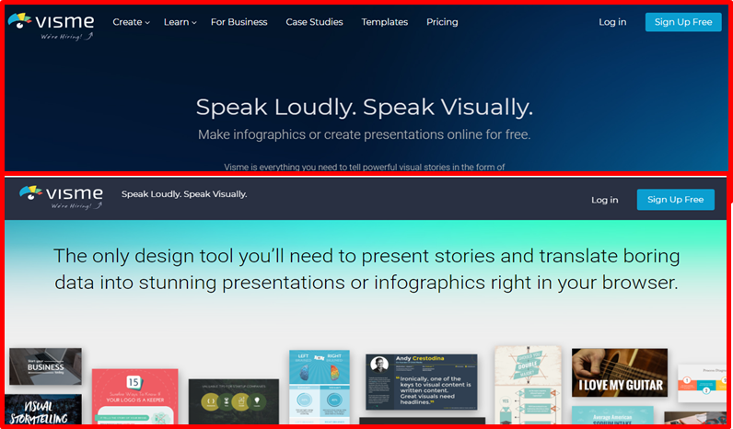This screenshot has width=733, height=429.
Task: Open the Case Studies page
Action: [314, 22]
